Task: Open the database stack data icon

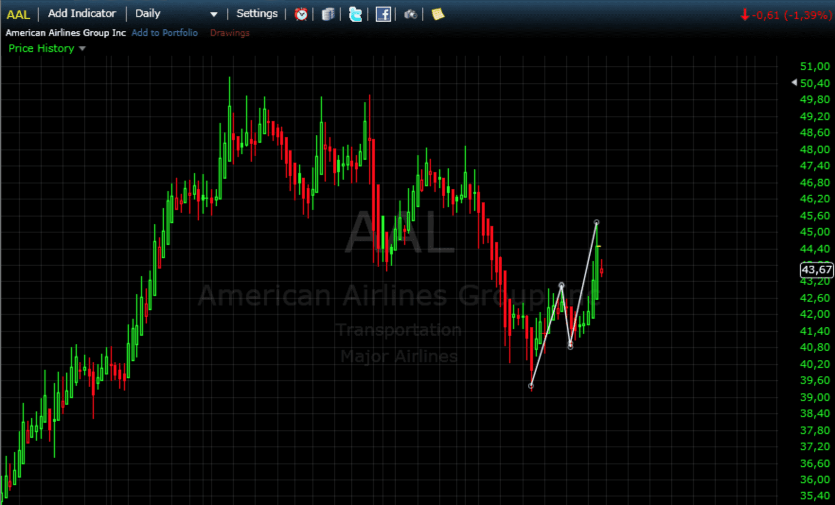Action: click(328, 14)
